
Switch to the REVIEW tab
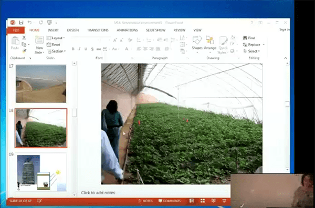click(x=180, y=30)
